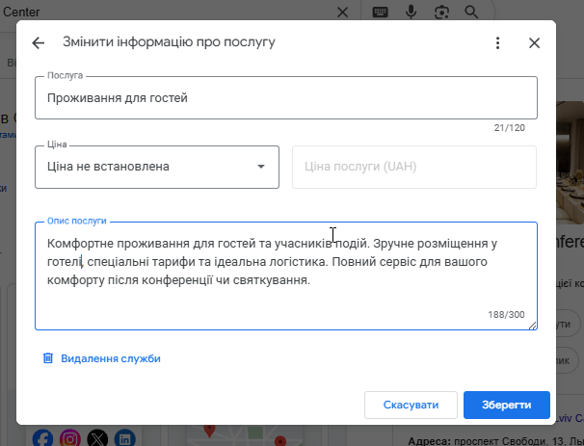
Task: Open the three-dot more options menu
Action: [497, 42]
